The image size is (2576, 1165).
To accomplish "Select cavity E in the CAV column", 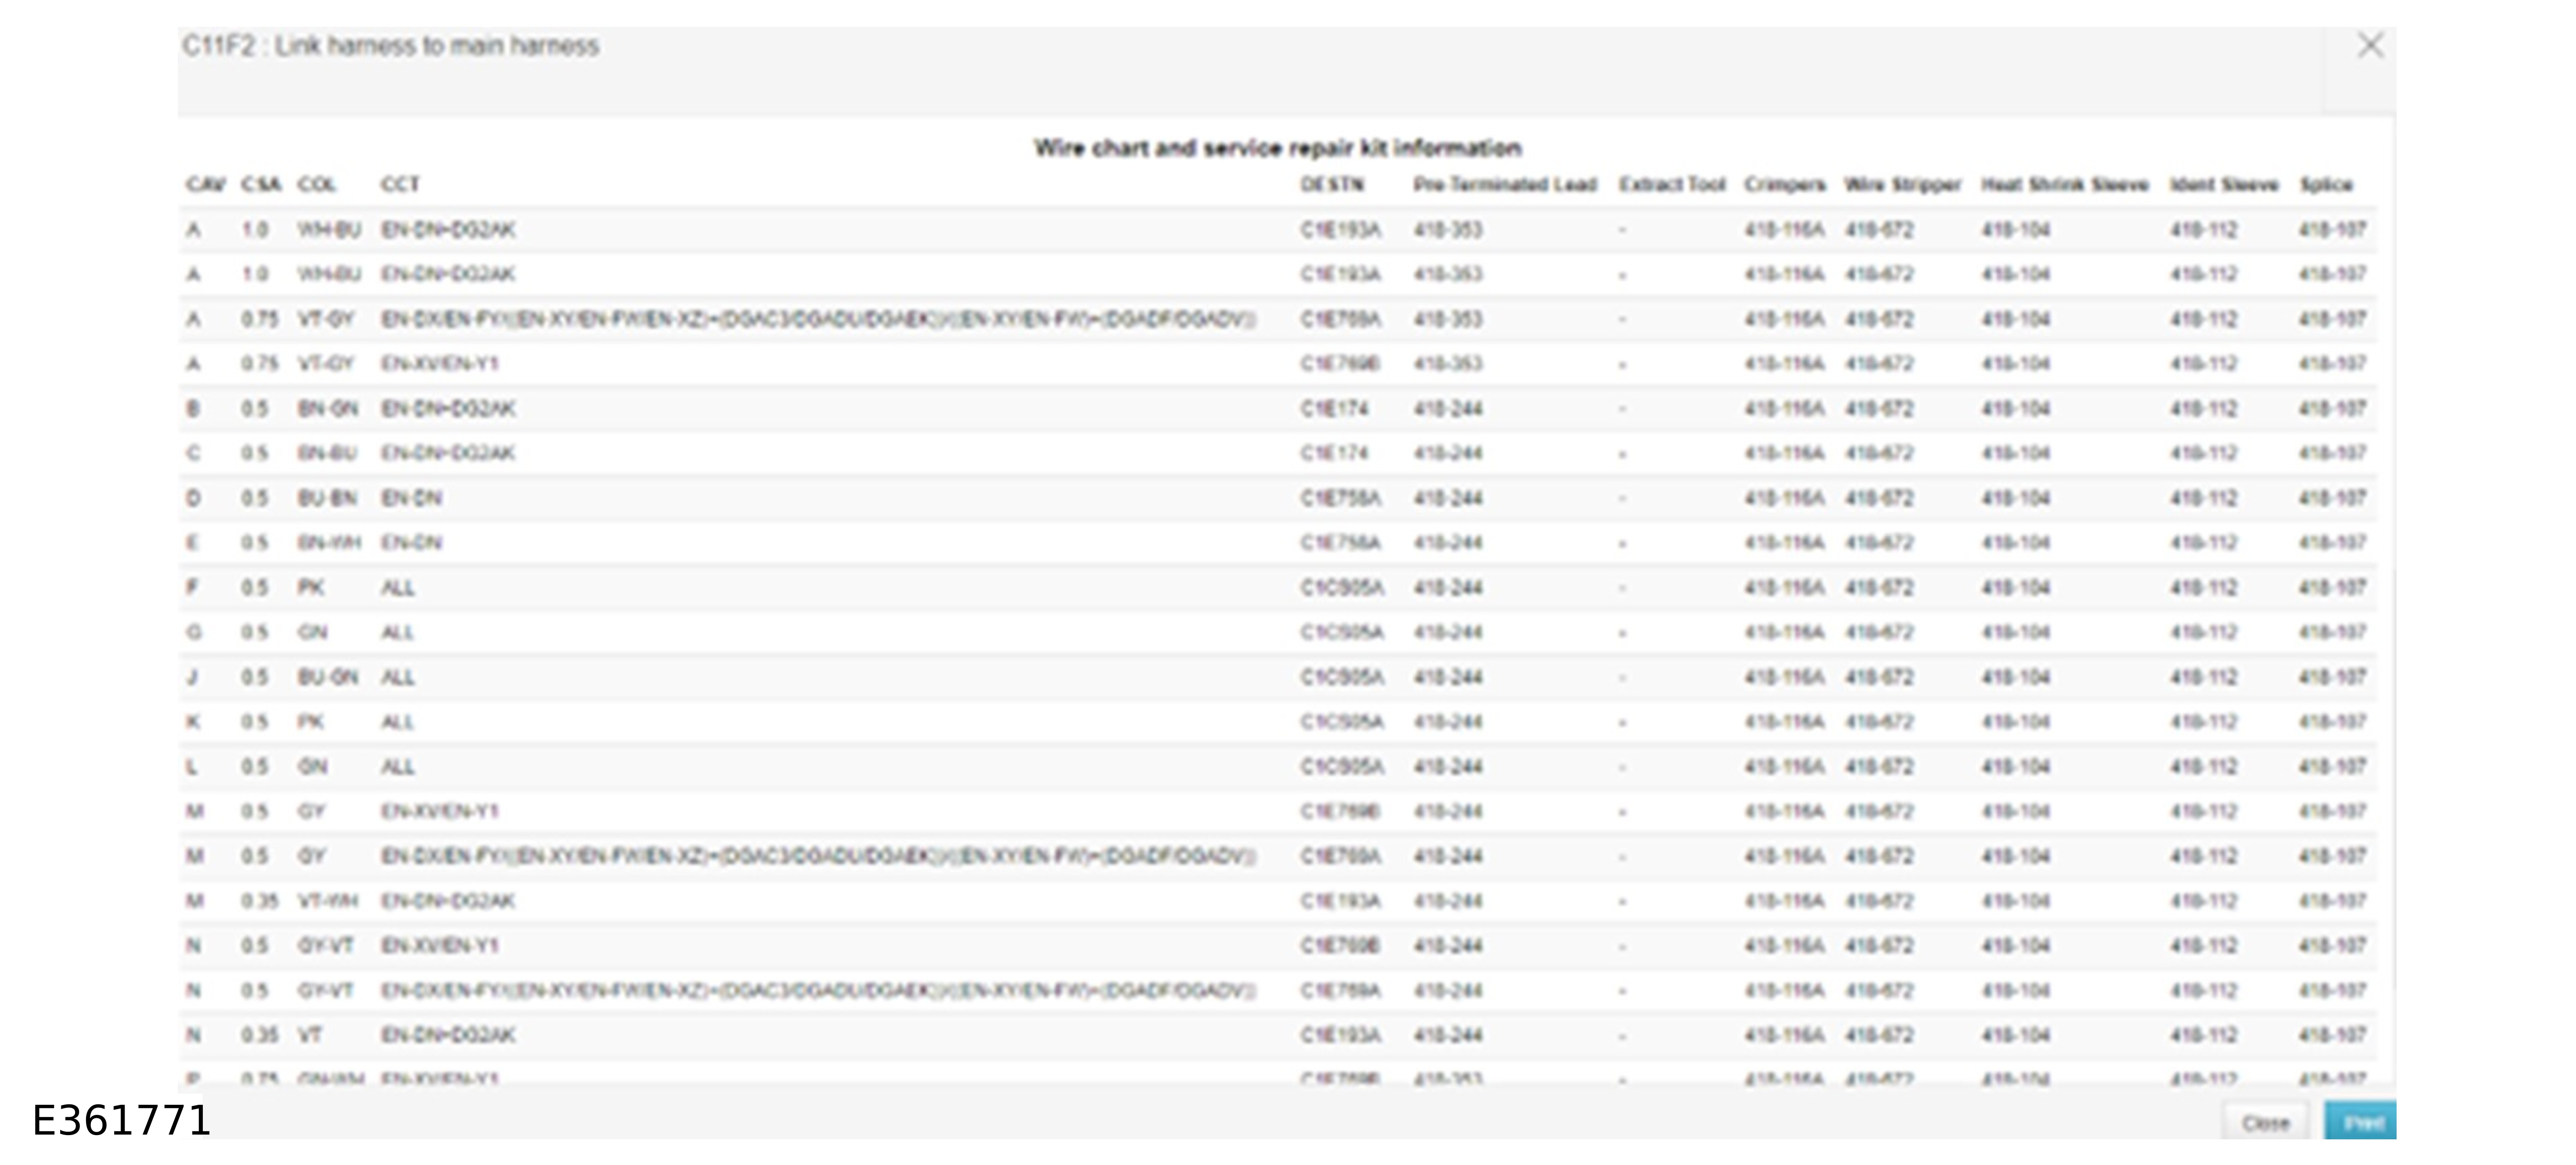I will [193, 543].
